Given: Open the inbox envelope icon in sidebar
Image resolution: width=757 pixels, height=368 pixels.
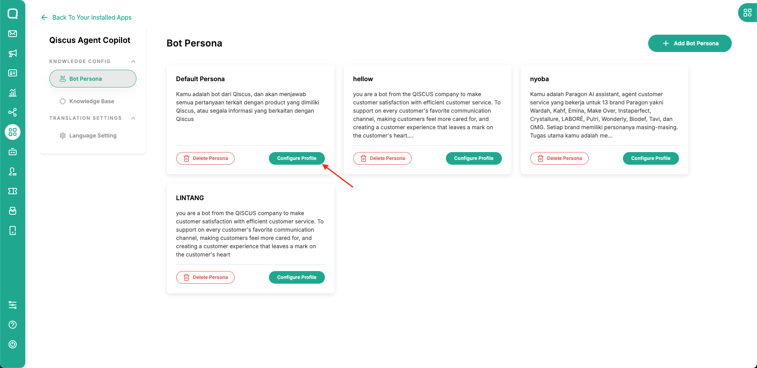Looking at the screenshot, I should [13, 33].
